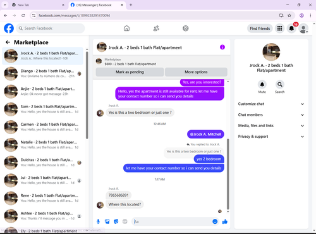Click the 'Where this located?' message
The width and height of the screenshot is (316, 234).
(x=125, y=204)
